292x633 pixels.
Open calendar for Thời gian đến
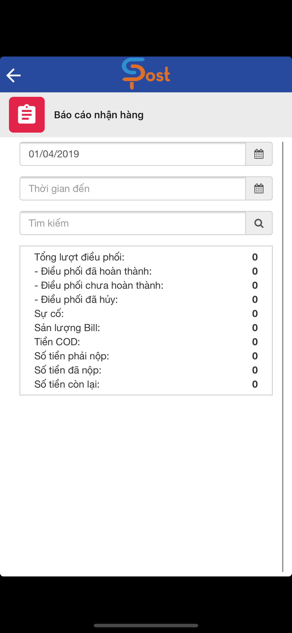pyautogui.click(x=259, y=188)
